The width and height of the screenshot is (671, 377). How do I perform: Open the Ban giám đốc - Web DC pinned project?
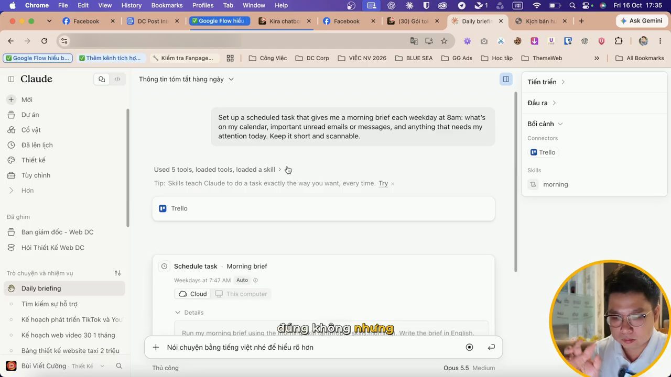click(58, 232)
